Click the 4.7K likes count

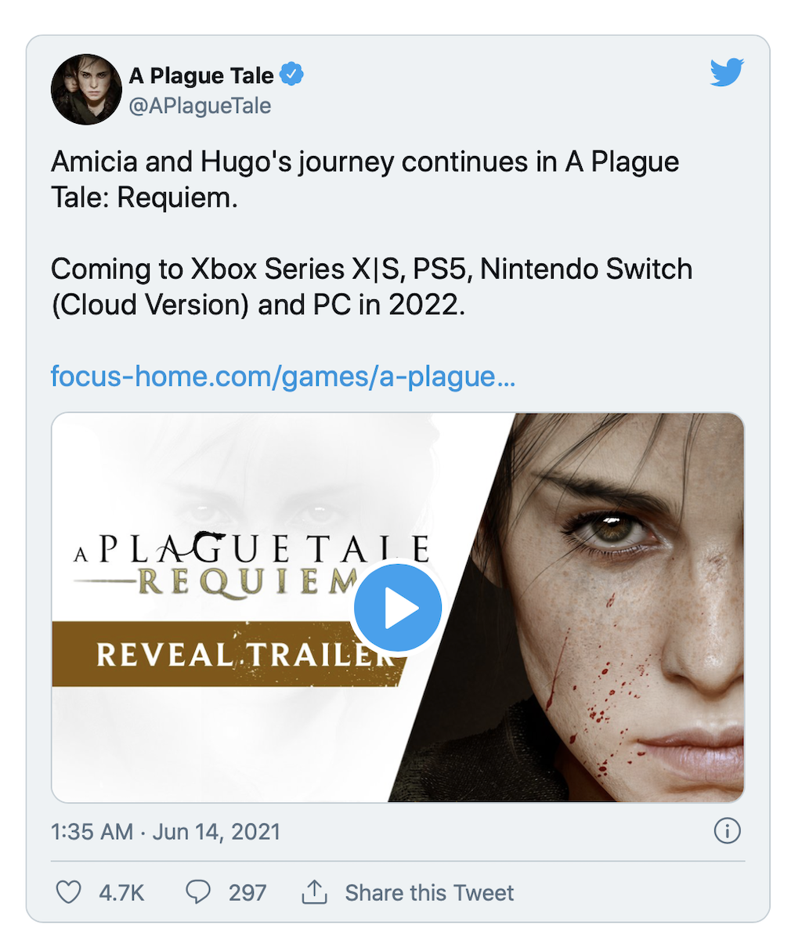[x=121, y=893]
